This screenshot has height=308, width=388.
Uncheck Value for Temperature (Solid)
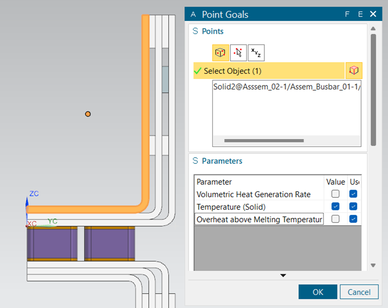pos(335,206)
